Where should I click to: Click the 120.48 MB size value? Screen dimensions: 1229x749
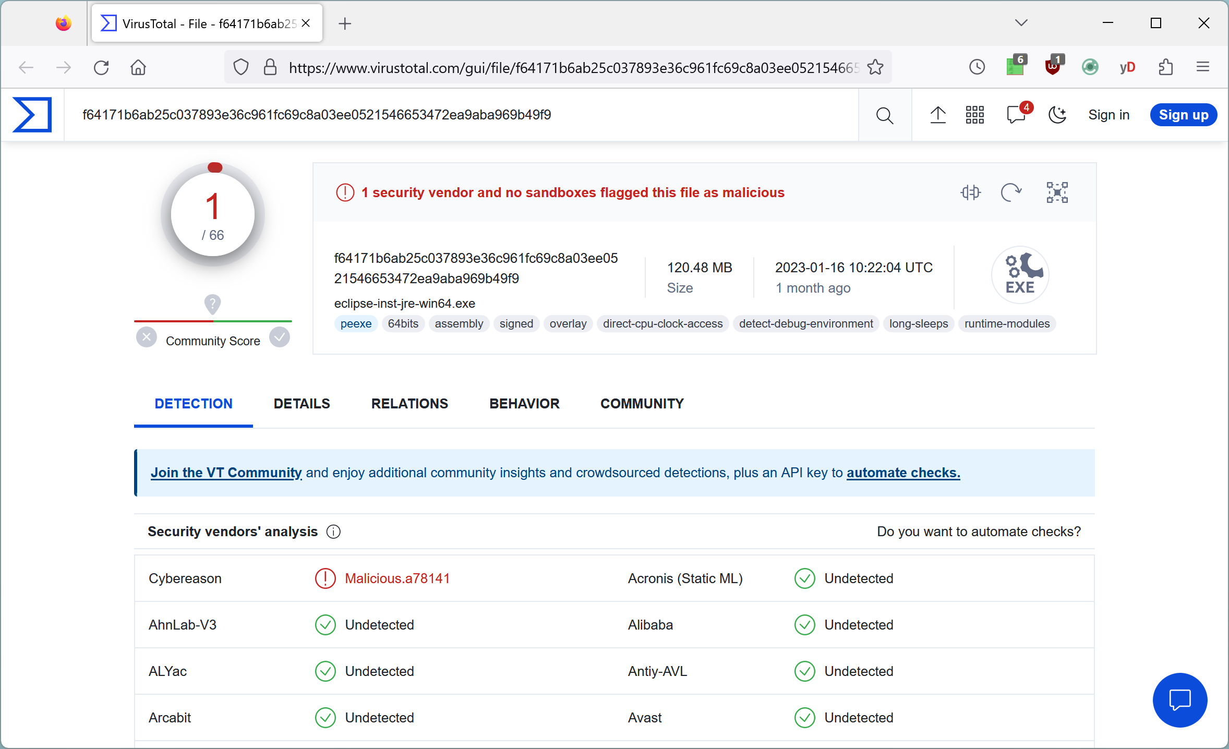(700, 268)
